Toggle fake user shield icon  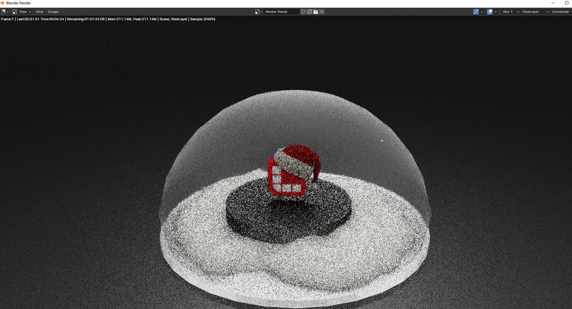[303, 12]
